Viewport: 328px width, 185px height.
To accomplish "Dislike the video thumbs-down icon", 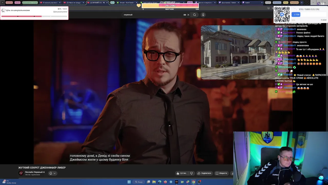I will [191, 173].
